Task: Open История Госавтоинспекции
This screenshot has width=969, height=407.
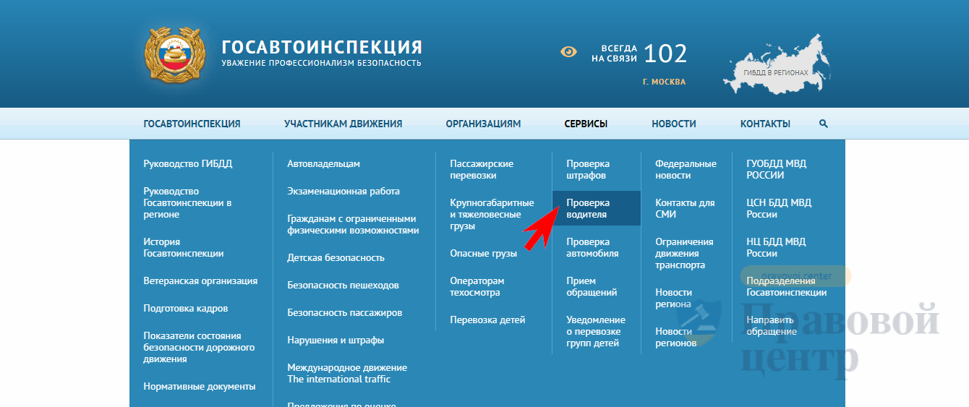Action: [x=184, y=248]
